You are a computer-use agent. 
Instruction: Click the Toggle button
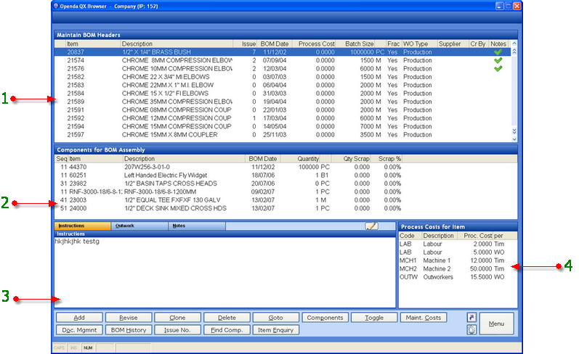point(374,318)
